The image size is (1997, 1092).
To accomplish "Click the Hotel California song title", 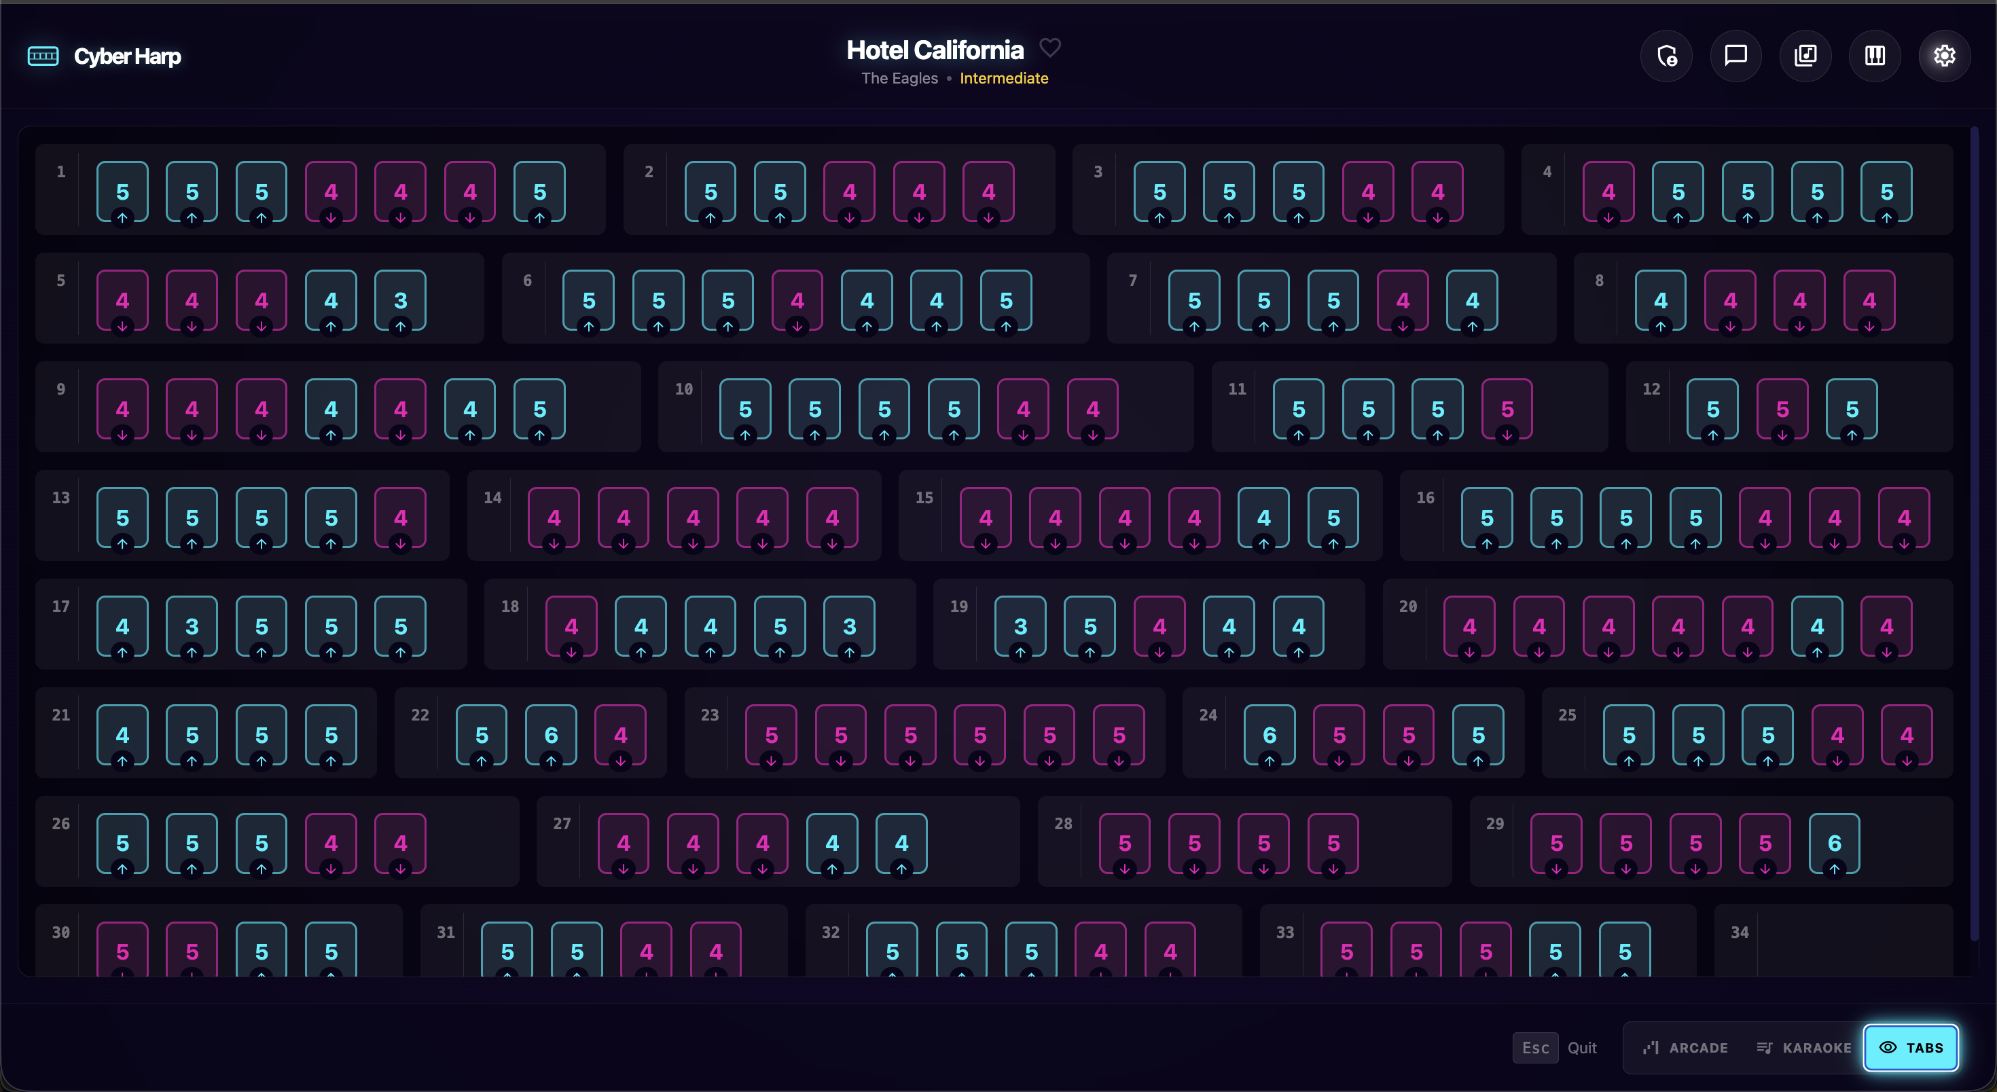I will [935, 49].
